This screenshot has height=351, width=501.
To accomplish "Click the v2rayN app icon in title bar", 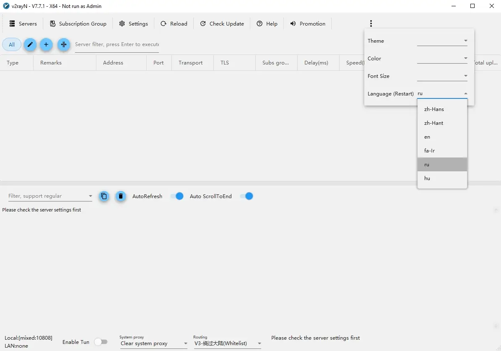I will click(x=6, y=6).
